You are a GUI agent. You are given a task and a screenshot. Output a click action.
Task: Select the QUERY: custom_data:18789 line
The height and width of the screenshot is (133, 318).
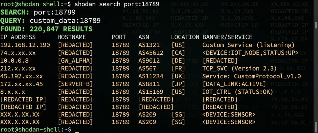pos(50,21)
